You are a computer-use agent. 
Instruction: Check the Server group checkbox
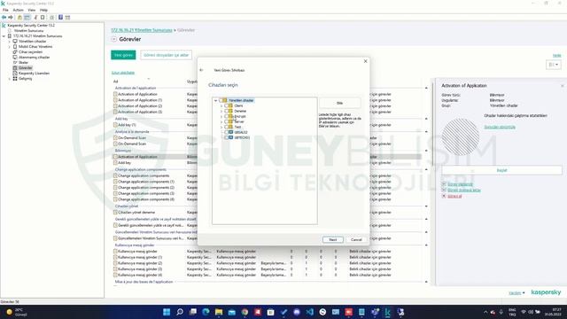tap(227, 121)
